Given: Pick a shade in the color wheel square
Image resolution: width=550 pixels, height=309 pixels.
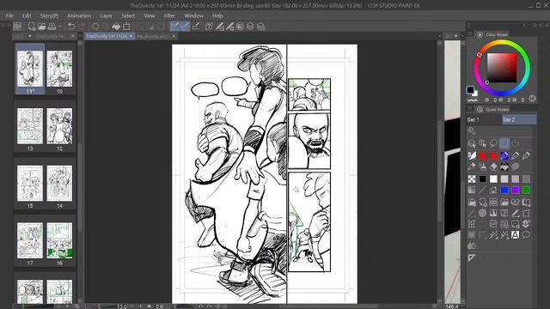Looking at the screenshot, I should pyautogui.click(x=502, y=68).
